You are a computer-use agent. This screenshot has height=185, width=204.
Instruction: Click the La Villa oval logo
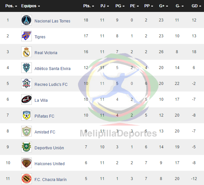tap(27, 99)
